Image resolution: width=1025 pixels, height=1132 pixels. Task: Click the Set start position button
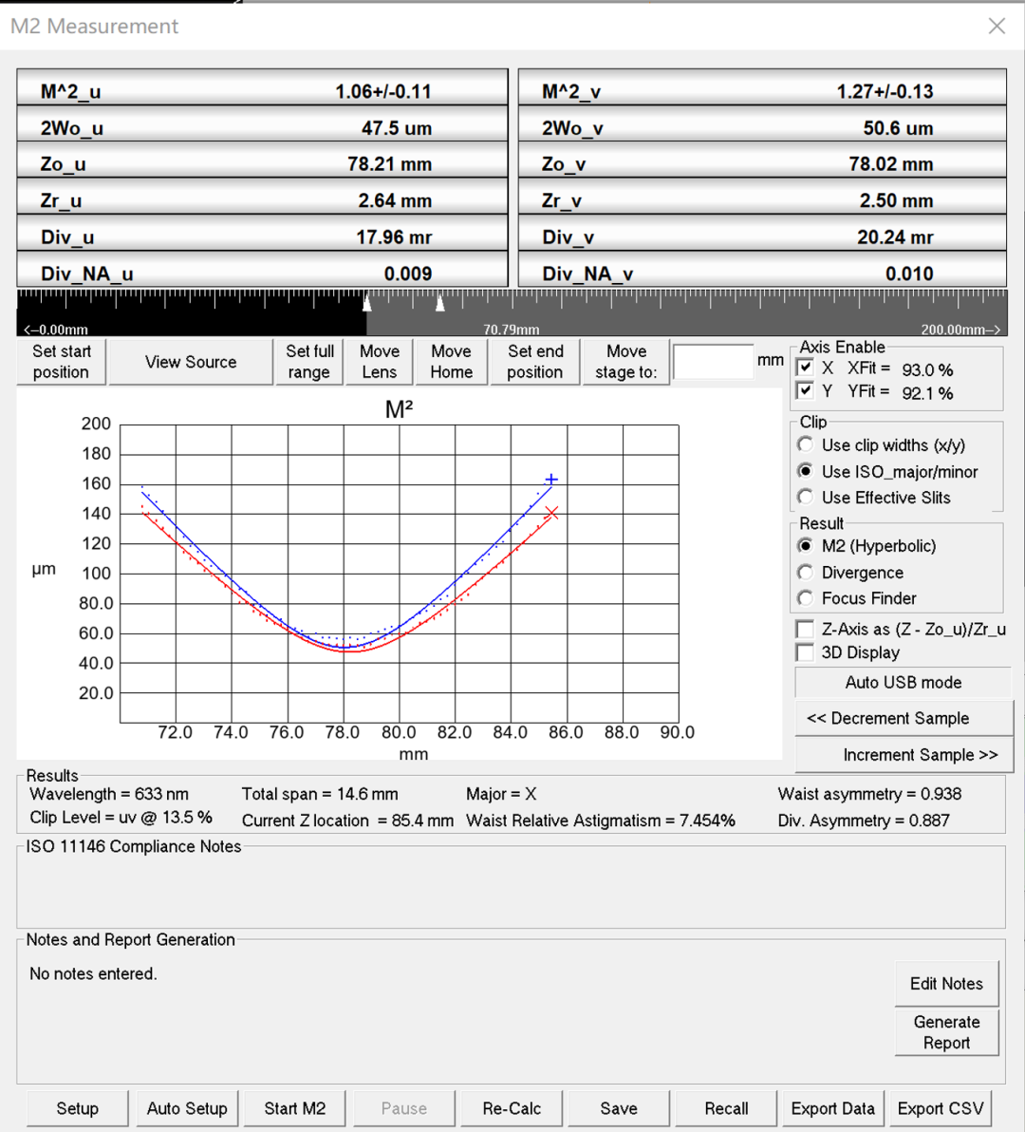(62, 362)
